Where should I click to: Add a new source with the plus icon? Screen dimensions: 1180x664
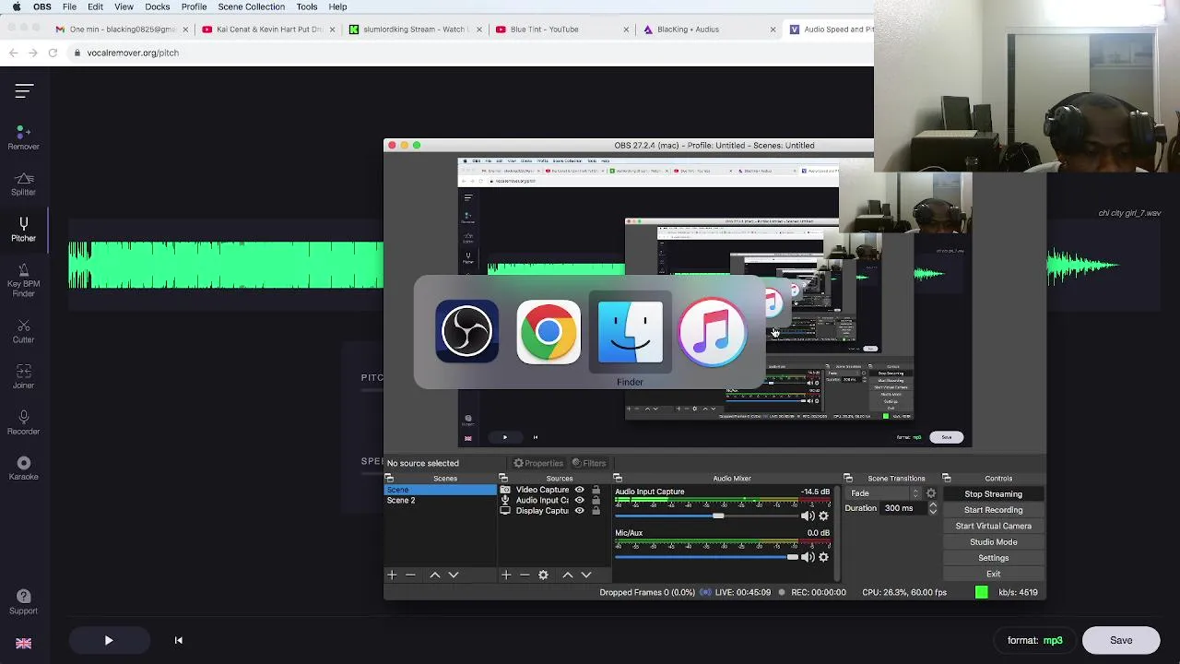click(x=506, y=575)
